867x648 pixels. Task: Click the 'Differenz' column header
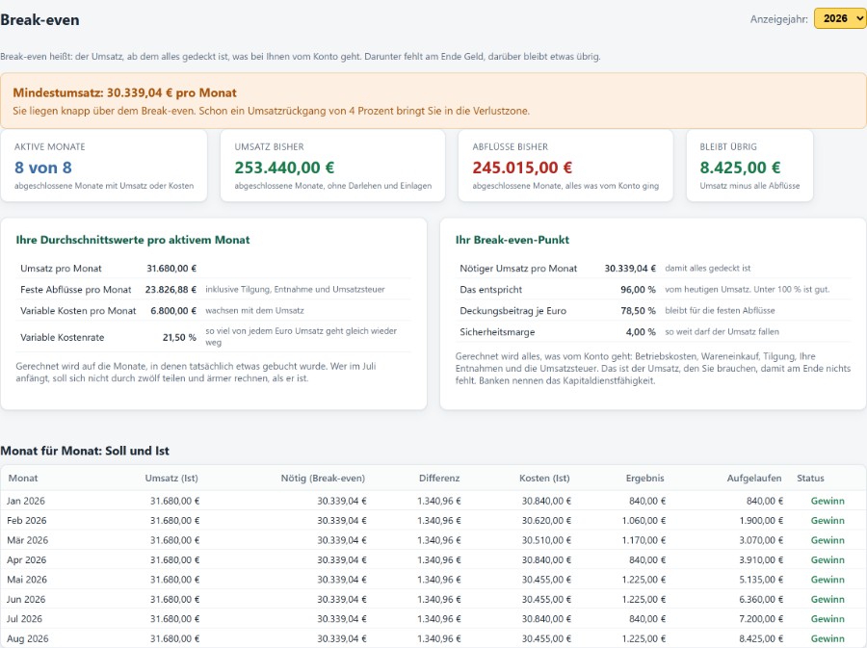pyautogui.click(x=439, y=479)
